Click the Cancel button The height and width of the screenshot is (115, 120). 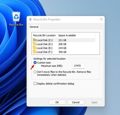pyautogui.click(x=76, y=102)
